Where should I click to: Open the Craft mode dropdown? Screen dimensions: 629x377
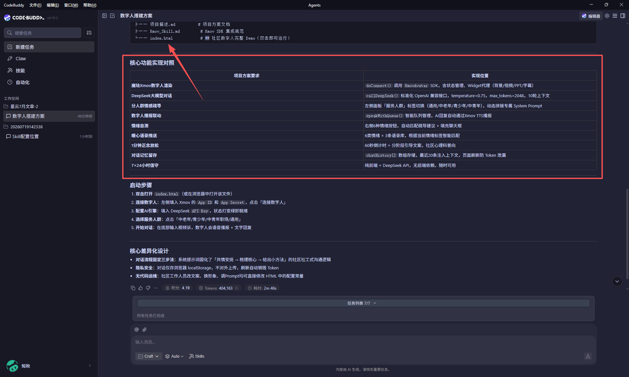point(148,356)
